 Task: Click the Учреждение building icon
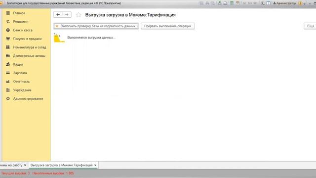pos(8,90)
